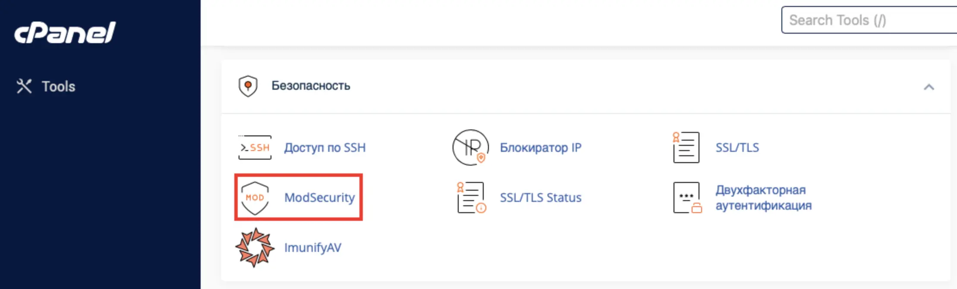Focus the Search Tools input field
957x289 pixels.
pyautogui.click(x=869, y=20)
